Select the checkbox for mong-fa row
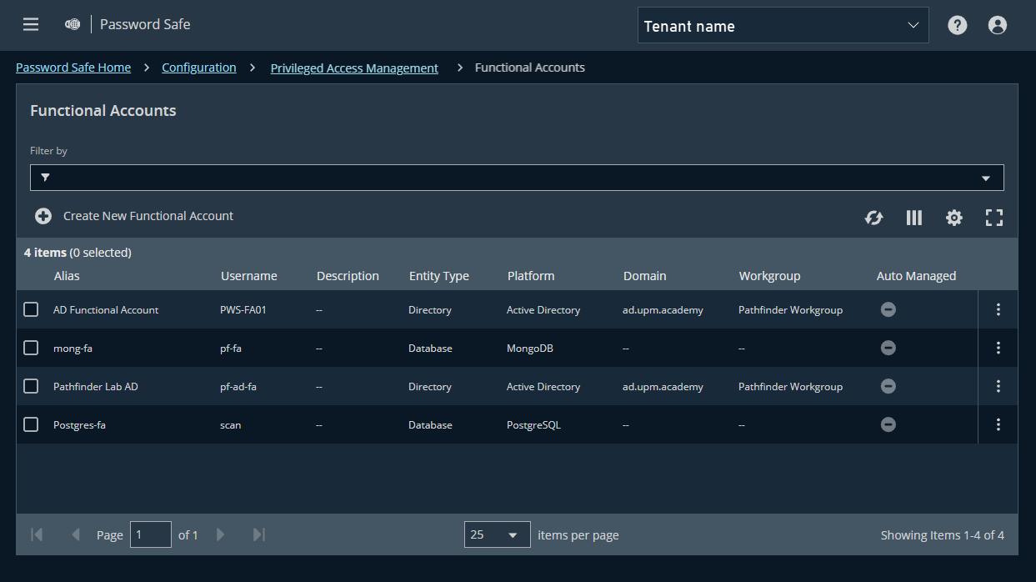This screenshot has height=582, width=1036. tap(31, 348)
